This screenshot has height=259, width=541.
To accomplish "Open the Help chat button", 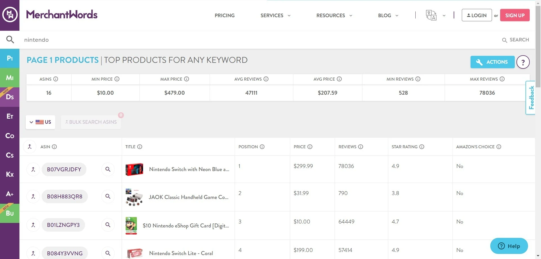I will point(509,246).
